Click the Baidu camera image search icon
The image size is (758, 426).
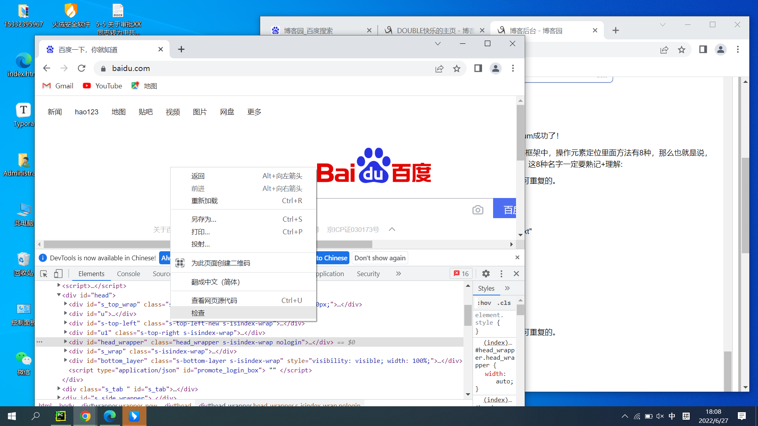[478, 210]
